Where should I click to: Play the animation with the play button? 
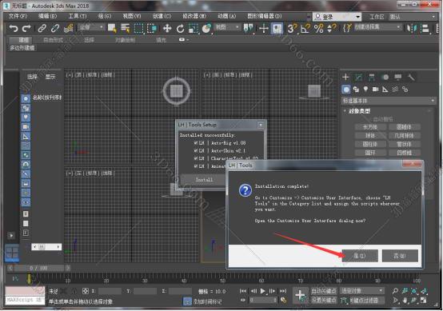263,291
